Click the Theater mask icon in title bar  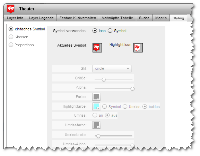[x=11, y=9]
